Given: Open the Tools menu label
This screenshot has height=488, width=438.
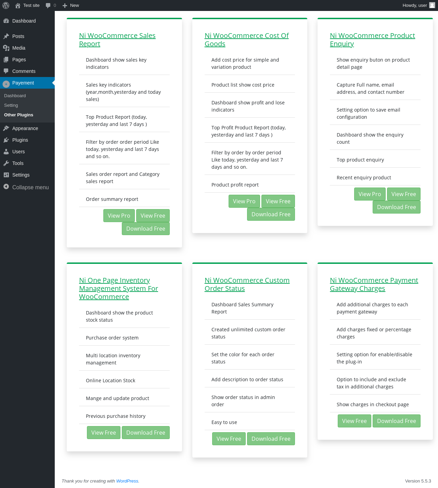Looking at the screenshot, I should [18, 163].
